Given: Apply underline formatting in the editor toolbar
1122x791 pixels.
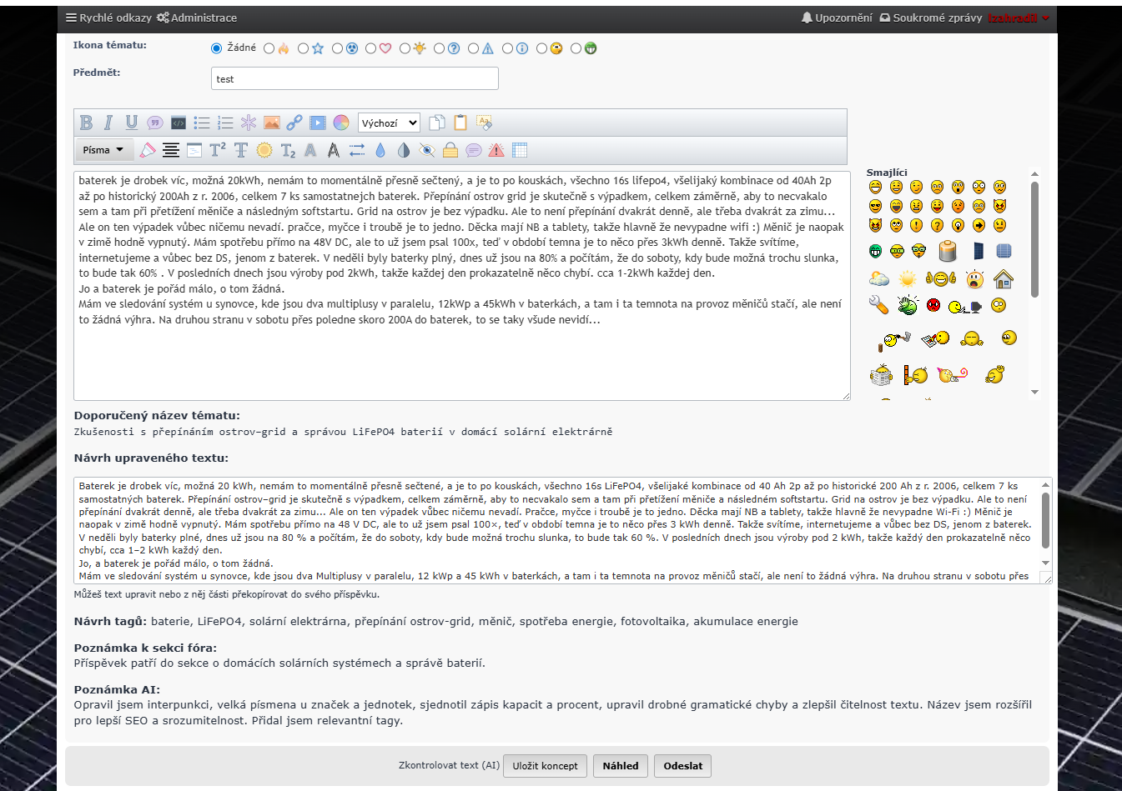Looking at the screenshot, I should tap(132, 123).
